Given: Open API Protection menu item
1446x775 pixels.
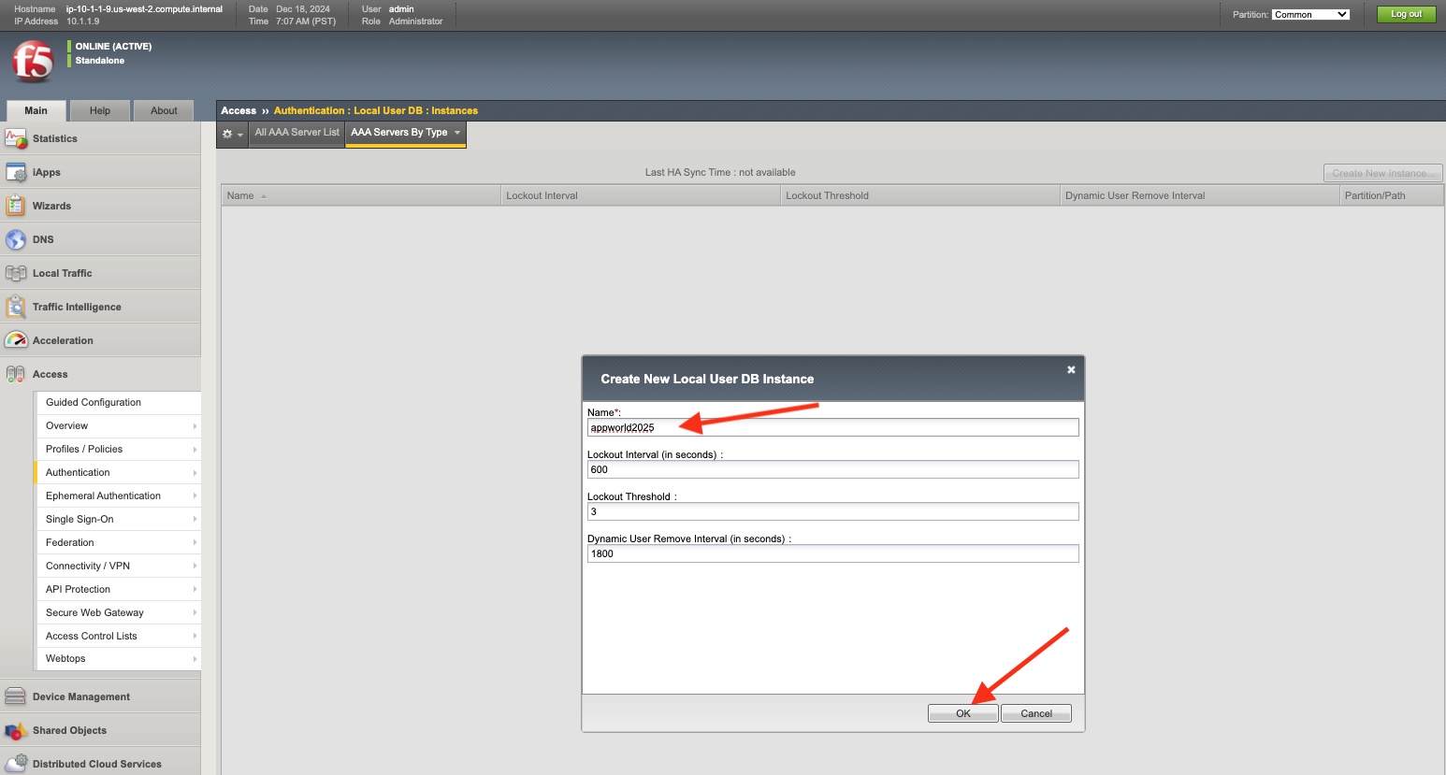Looking at the screenshot, I should [x=118, y=589].
